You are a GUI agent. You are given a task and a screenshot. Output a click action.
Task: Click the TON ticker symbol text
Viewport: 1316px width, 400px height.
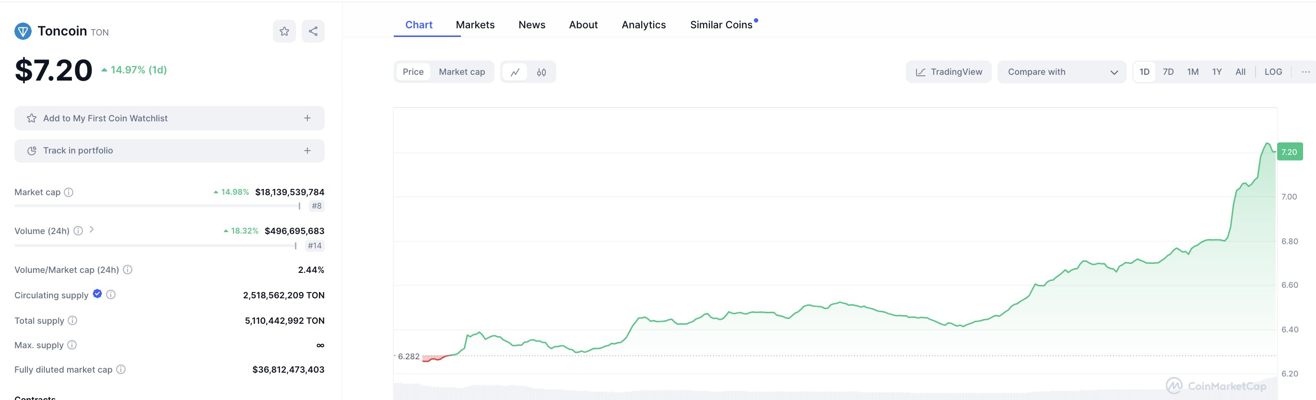(100, 33)
